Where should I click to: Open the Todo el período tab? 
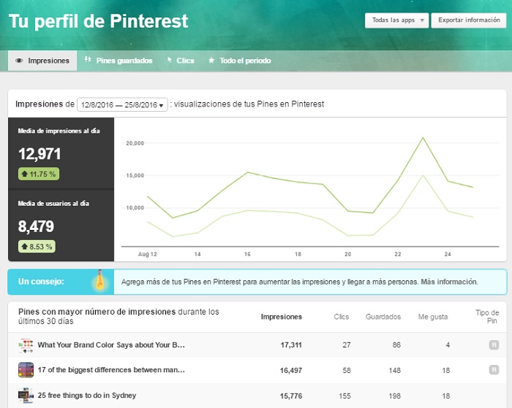(x=245, y=61)
